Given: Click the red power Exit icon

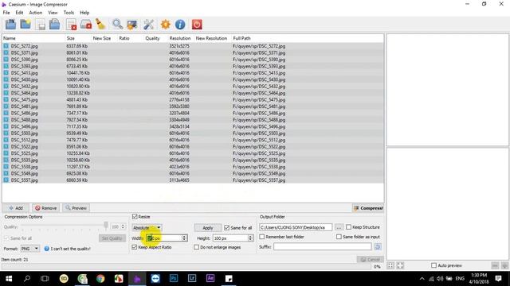Looking at the screenshot, I should (x=197, y=25).
